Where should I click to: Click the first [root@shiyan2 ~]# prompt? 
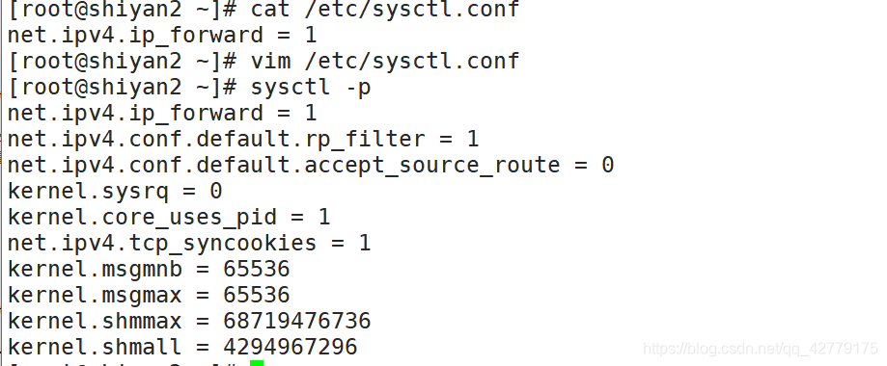[123, 9]
